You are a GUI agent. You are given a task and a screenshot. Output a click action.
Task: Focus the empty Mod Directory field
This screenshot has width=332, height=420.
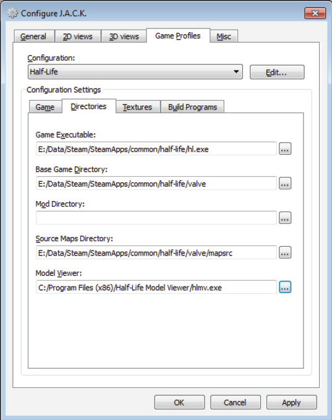(x=156, y=218)
